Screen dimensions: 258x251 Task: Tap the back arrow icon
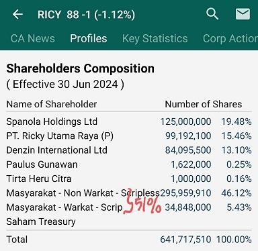pyautogui.click(x=17, y=15)
